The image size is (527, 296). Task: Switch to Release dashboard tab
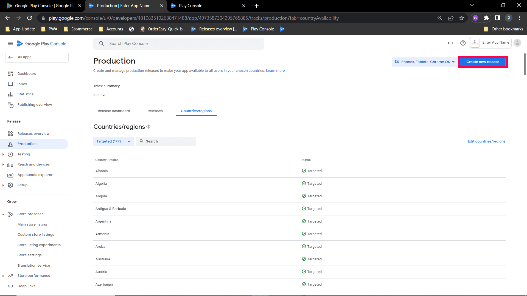tap(114, 111)
